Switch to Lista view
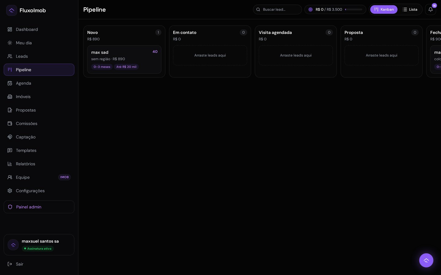The image size is (441, 275). tap(410, 9)
